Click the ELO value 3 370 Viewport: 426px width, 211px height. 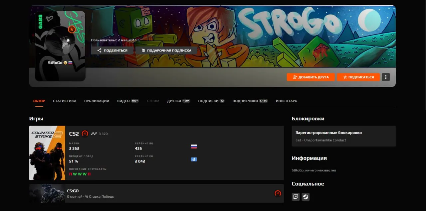coord(103,134)
